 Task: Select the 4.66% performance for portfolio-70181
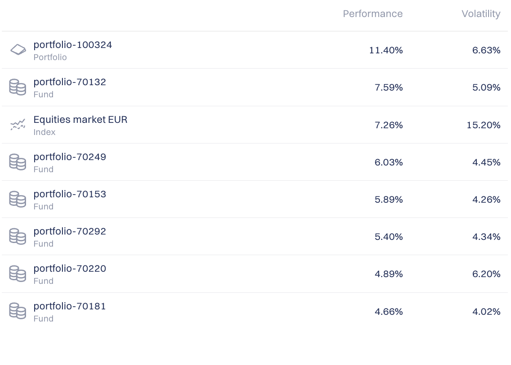tap(388, 312)
